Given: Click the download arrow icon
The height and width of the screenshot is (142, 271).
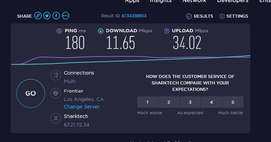Looking at the screenshot, I should click(x=101, y=31).
